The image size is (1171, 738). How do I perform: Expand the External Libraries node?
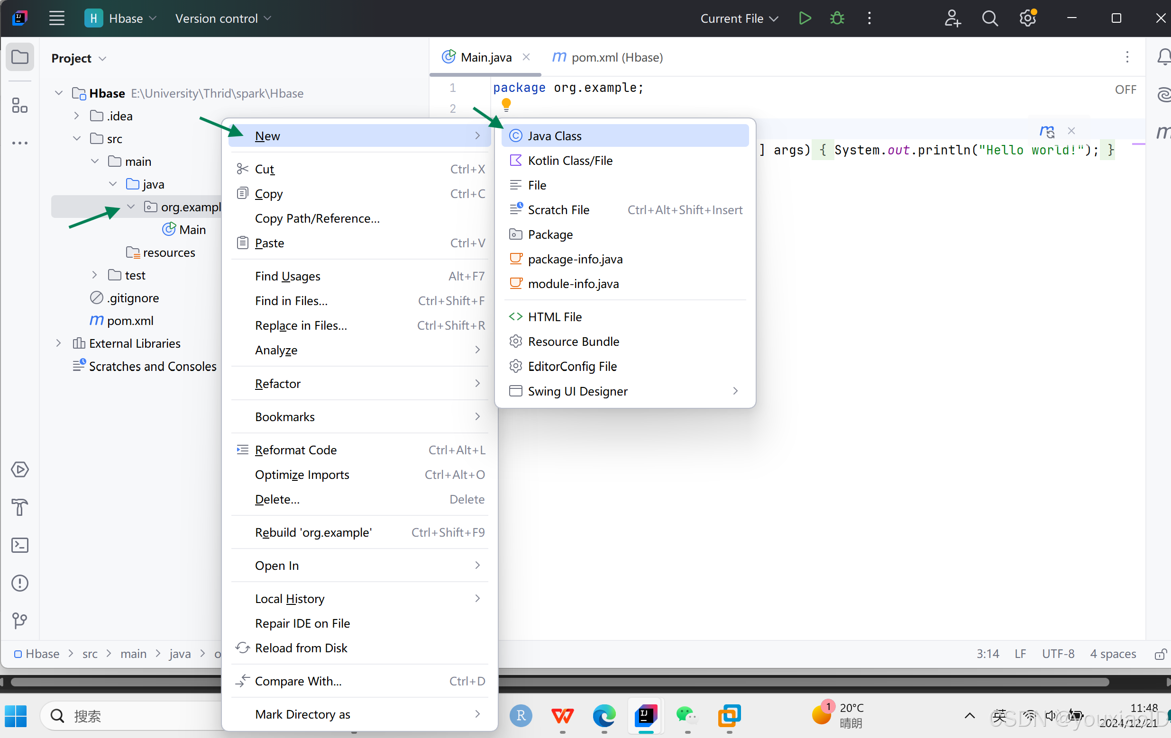58,343
